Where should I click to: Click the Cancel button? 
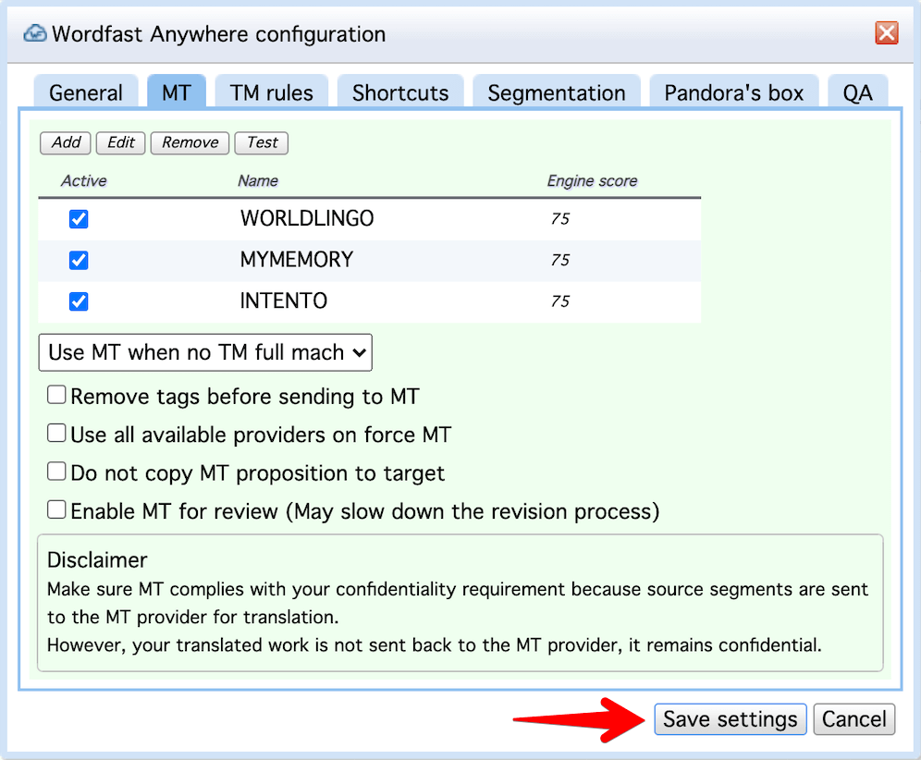tap(854, 719)
